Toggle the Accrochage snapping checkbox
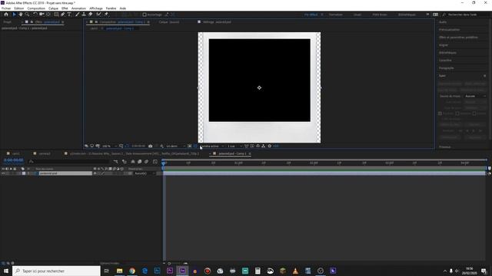 [x=145, y=15]
